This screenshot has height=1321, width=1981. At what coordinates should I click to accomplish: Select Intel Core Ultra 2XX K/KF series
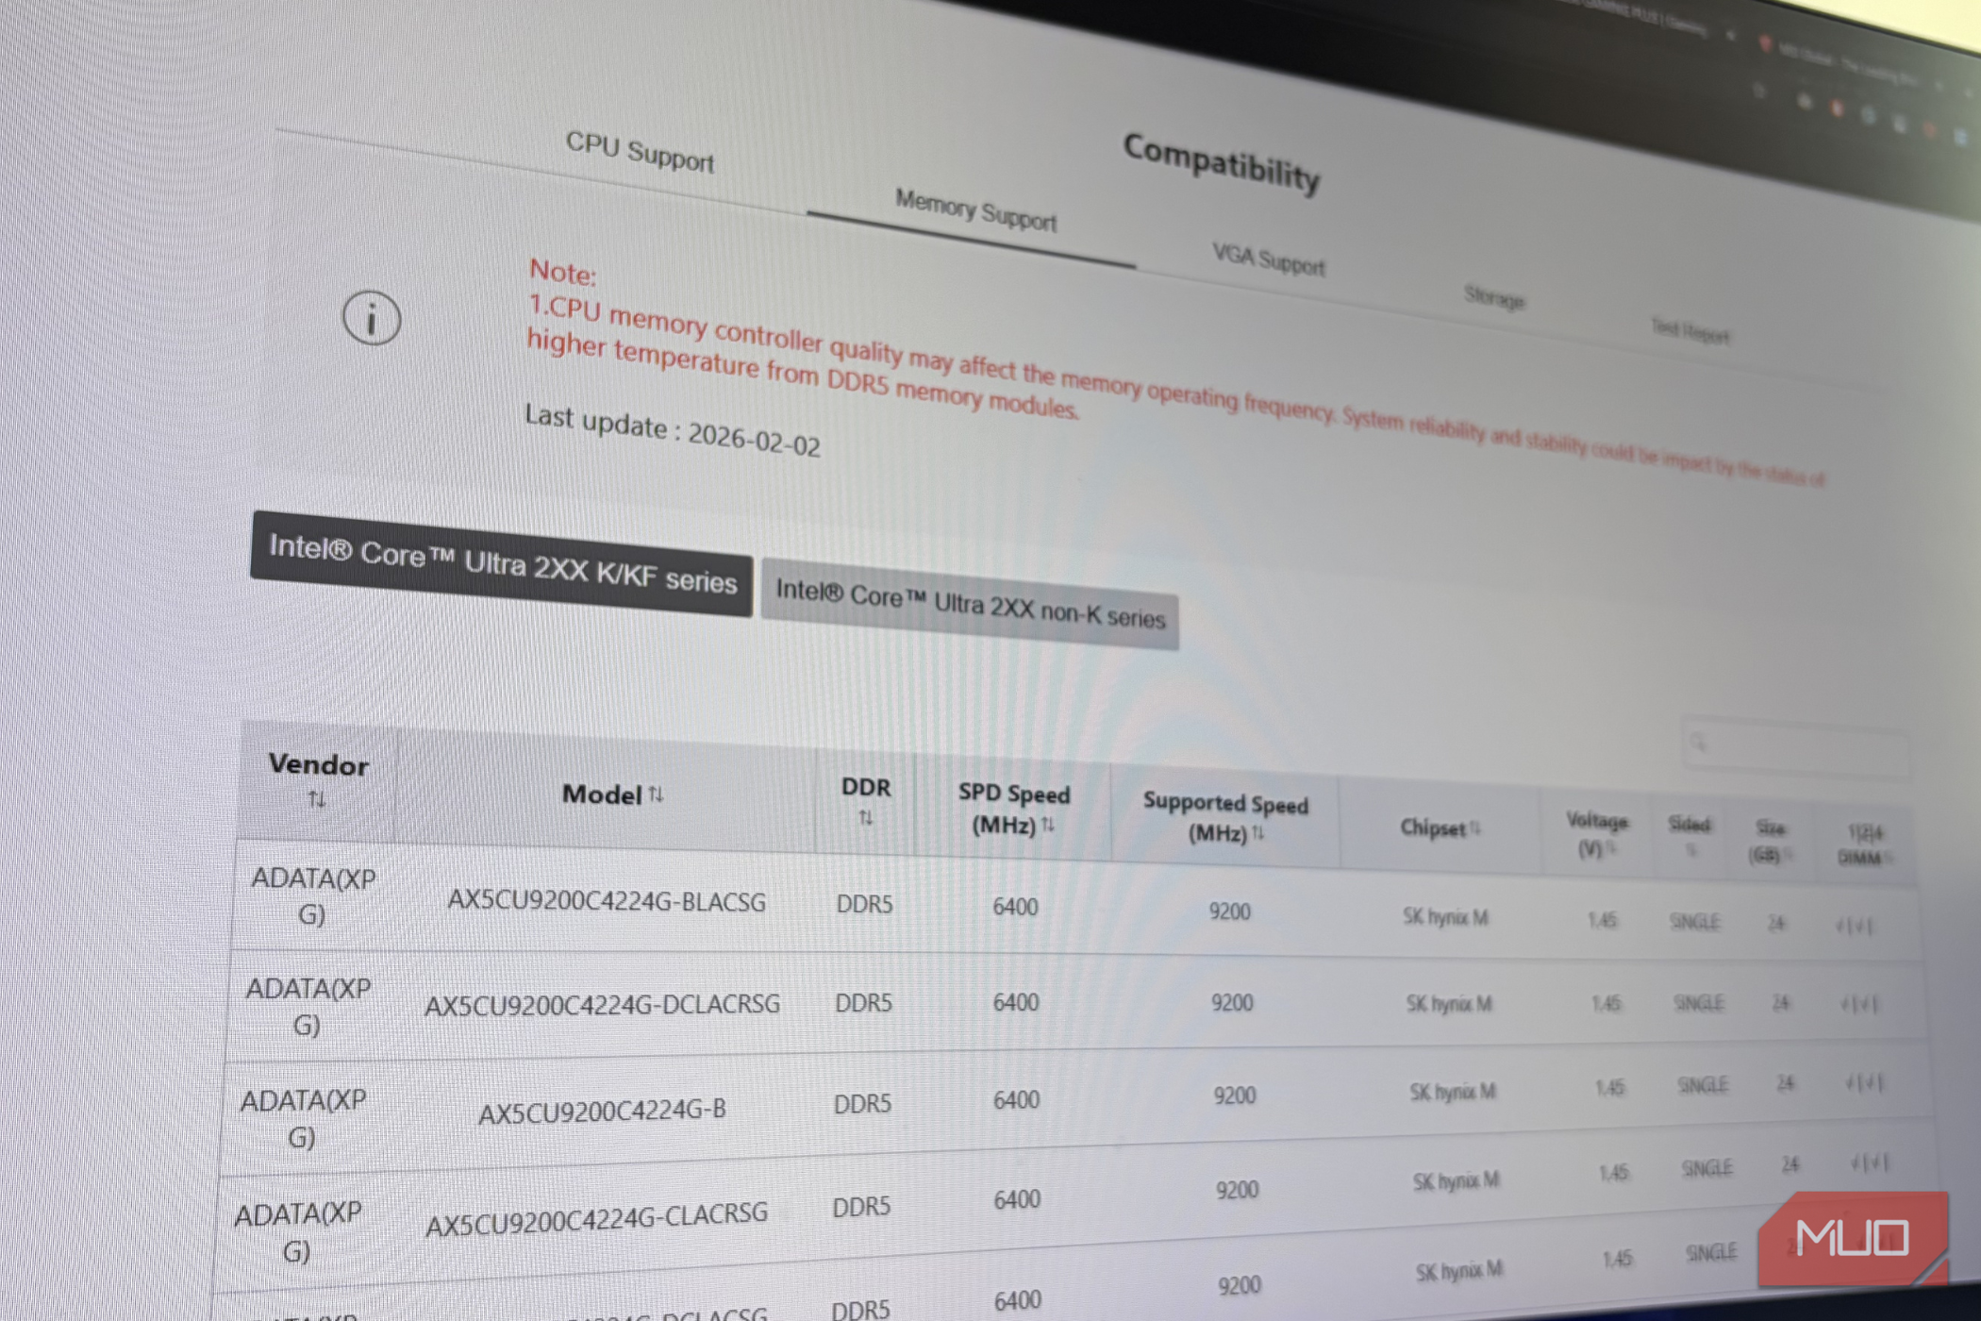coord(502,564)
